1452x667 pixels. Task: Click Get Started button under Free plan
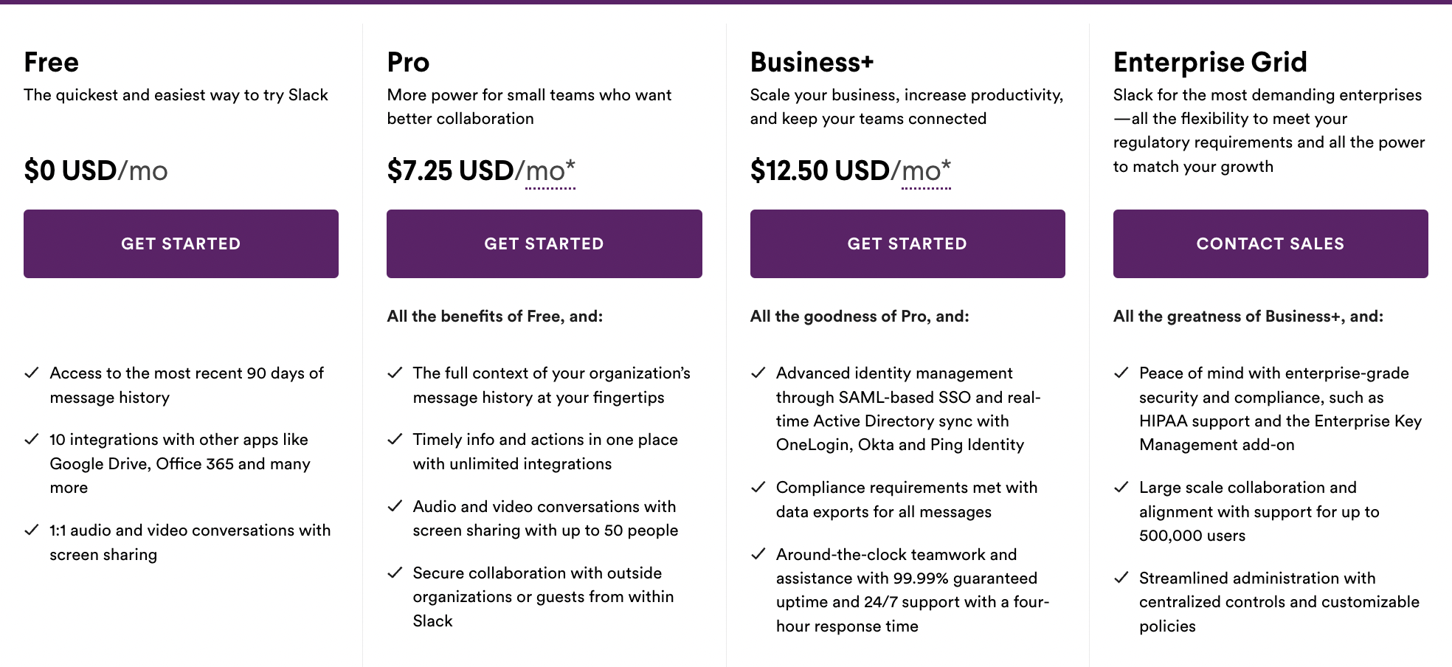click(x=181, y=243)
